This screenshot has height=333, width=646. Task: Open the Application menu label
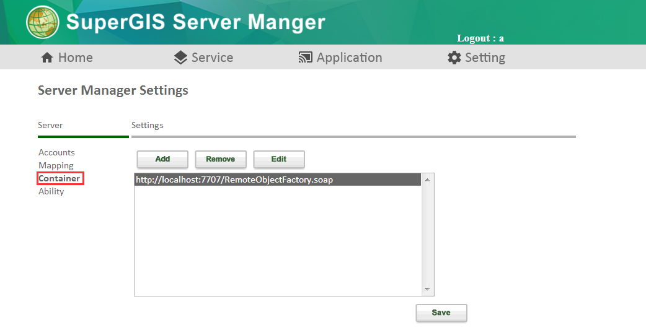pyautogui.click(x=350, y=58)
